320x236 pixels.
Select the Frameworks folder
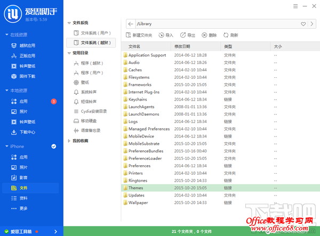click(x=221, y=85)
